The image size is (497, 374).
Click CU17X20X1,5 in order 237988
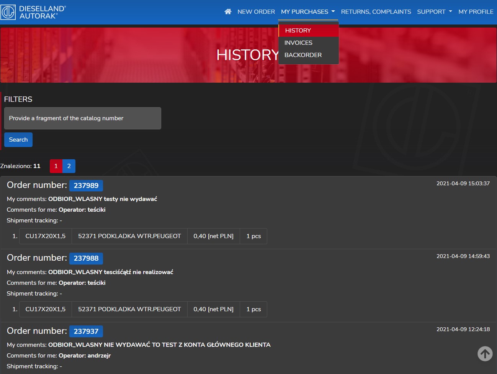click(46, 309)
